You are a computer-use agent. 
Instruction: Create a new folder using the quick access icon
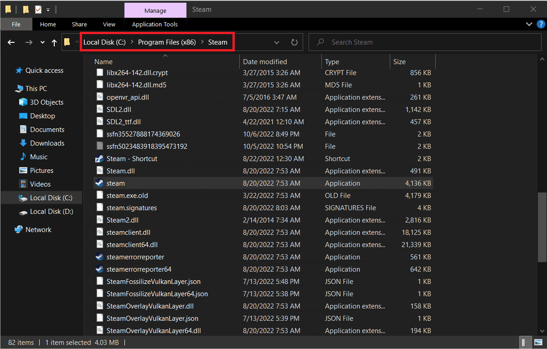pos(25,9)
